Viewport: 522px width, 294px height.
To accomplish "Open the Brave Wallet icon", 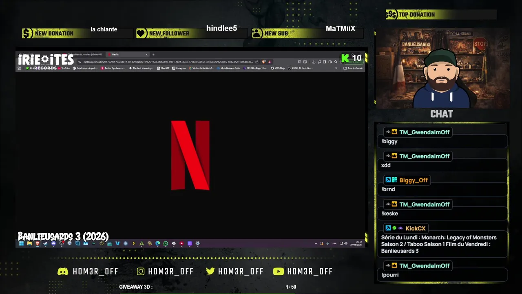I will 330,62.
